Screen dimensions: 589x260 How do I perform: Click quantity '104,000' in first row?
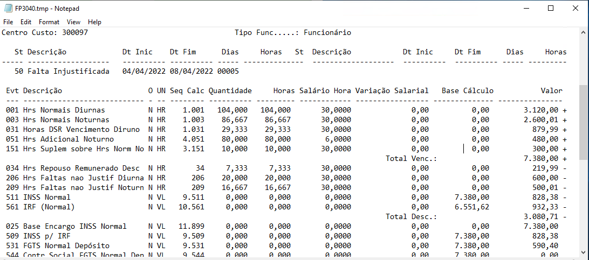[232, 110]
